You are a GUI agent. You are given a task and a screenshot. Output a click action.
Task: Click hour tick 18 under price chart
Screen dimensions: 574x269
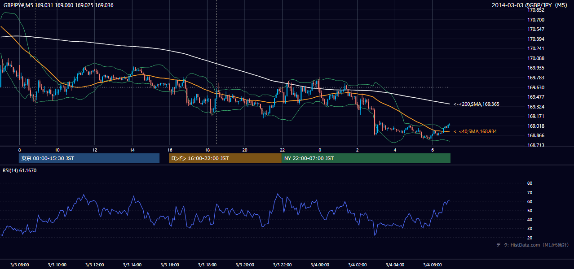[x=207, y=150]
